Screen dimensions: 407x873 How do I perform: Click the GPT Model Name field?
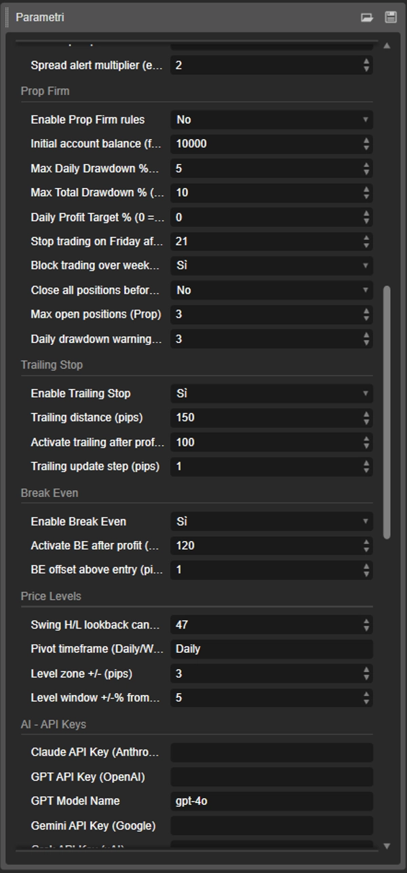(x=271, y=801)
